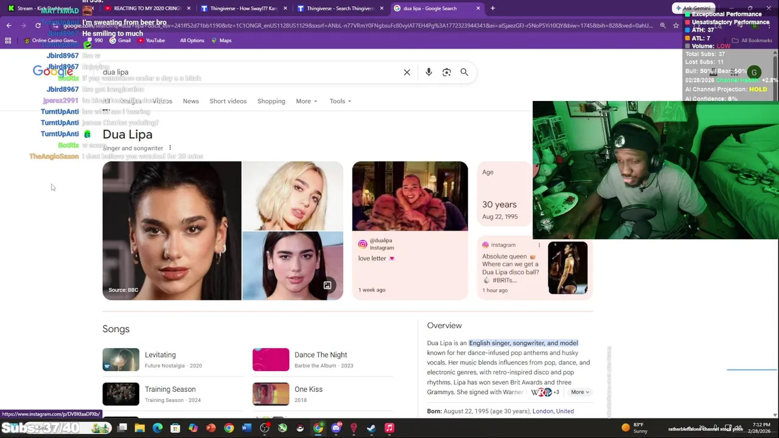Open the One Kiss song result

click(x=323, y=394)
